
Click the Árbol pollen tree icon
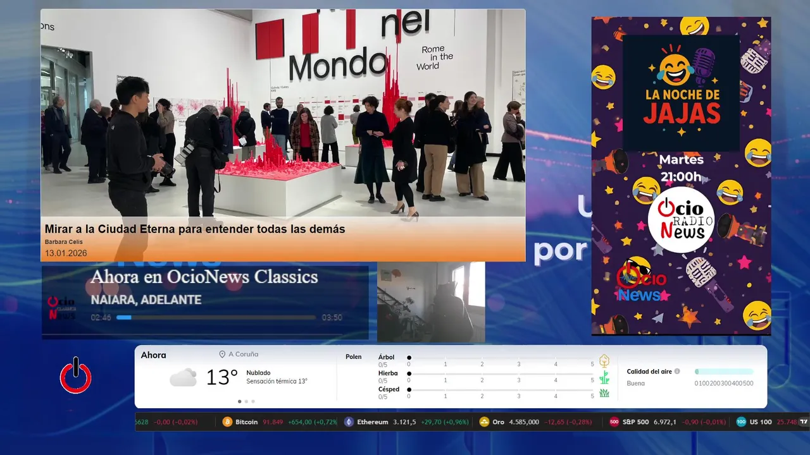[x=604, y=361]
